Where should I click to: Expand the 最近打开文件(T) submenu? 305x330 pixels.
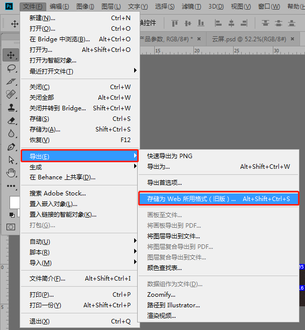point(80,71)
